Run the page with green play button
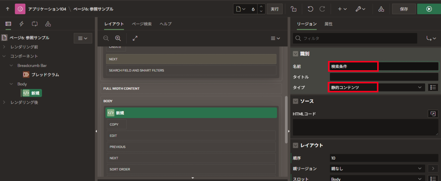The height and width of the screenshot is (181, 441). 429,9
